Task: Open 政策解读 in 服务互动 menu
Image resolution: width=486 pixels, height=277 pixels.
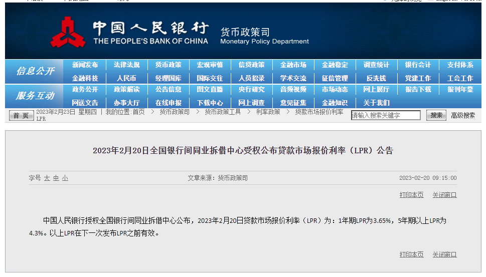Action: (126, 90)
